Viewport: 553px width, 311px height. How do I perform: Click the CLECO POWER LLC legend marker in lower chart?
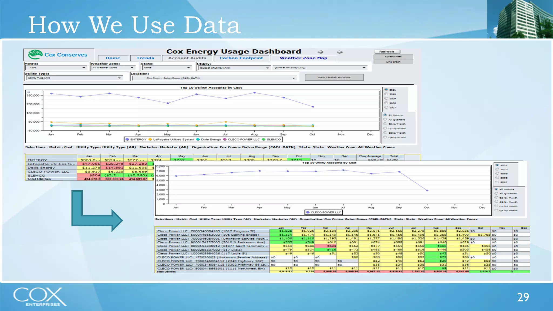point(308,212)
